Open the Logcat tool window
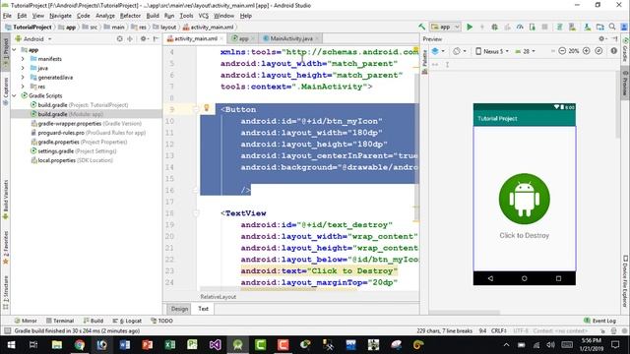 click(127, 321)
